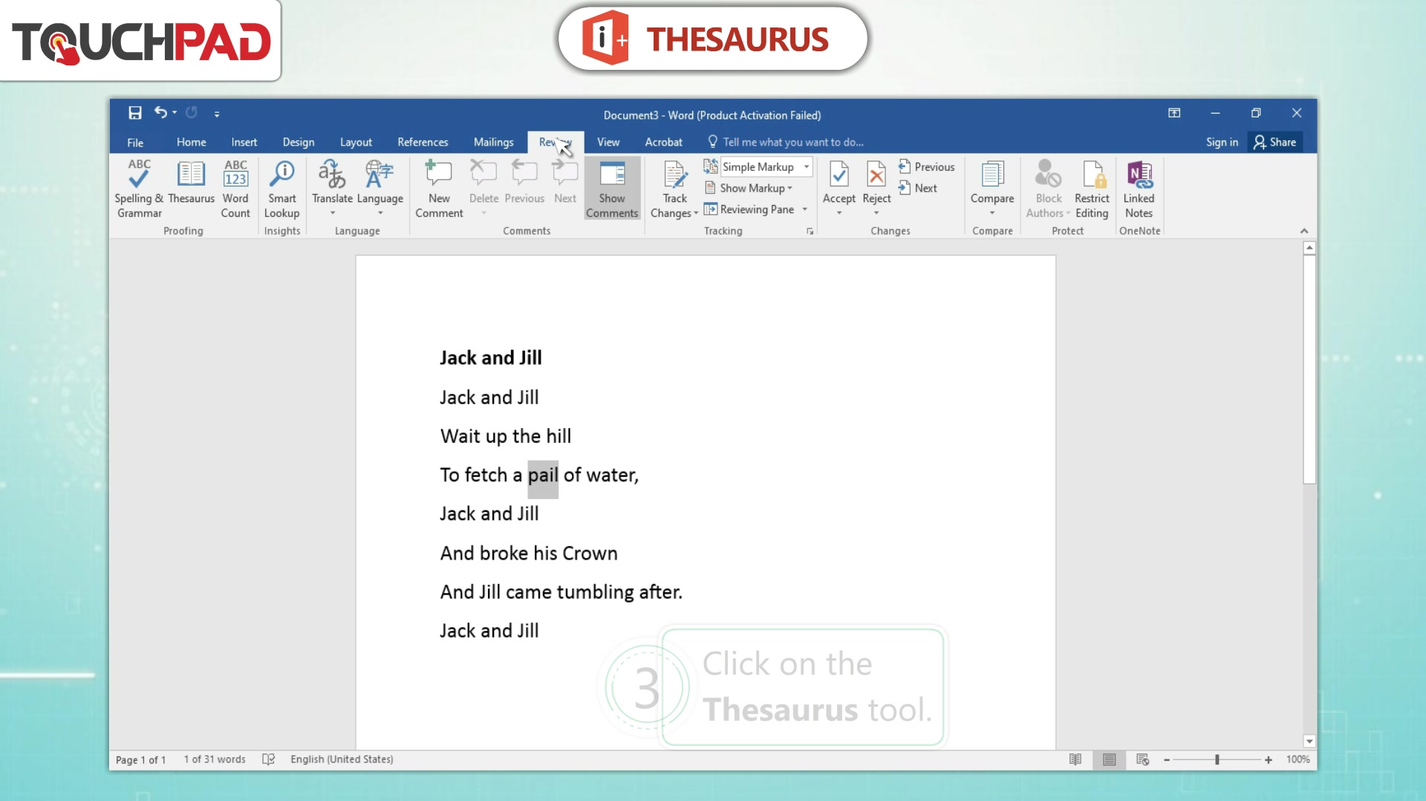Open the Design tab
The width and height of the screenshot is (1426, 801).
pos(299,142)
